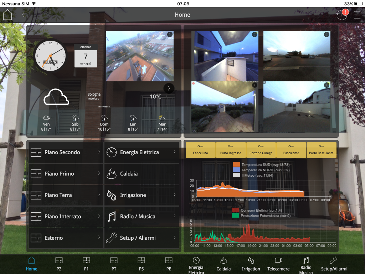
Task: Click the orange Temperatura SUD legend swatch
Action: point(236,164)
